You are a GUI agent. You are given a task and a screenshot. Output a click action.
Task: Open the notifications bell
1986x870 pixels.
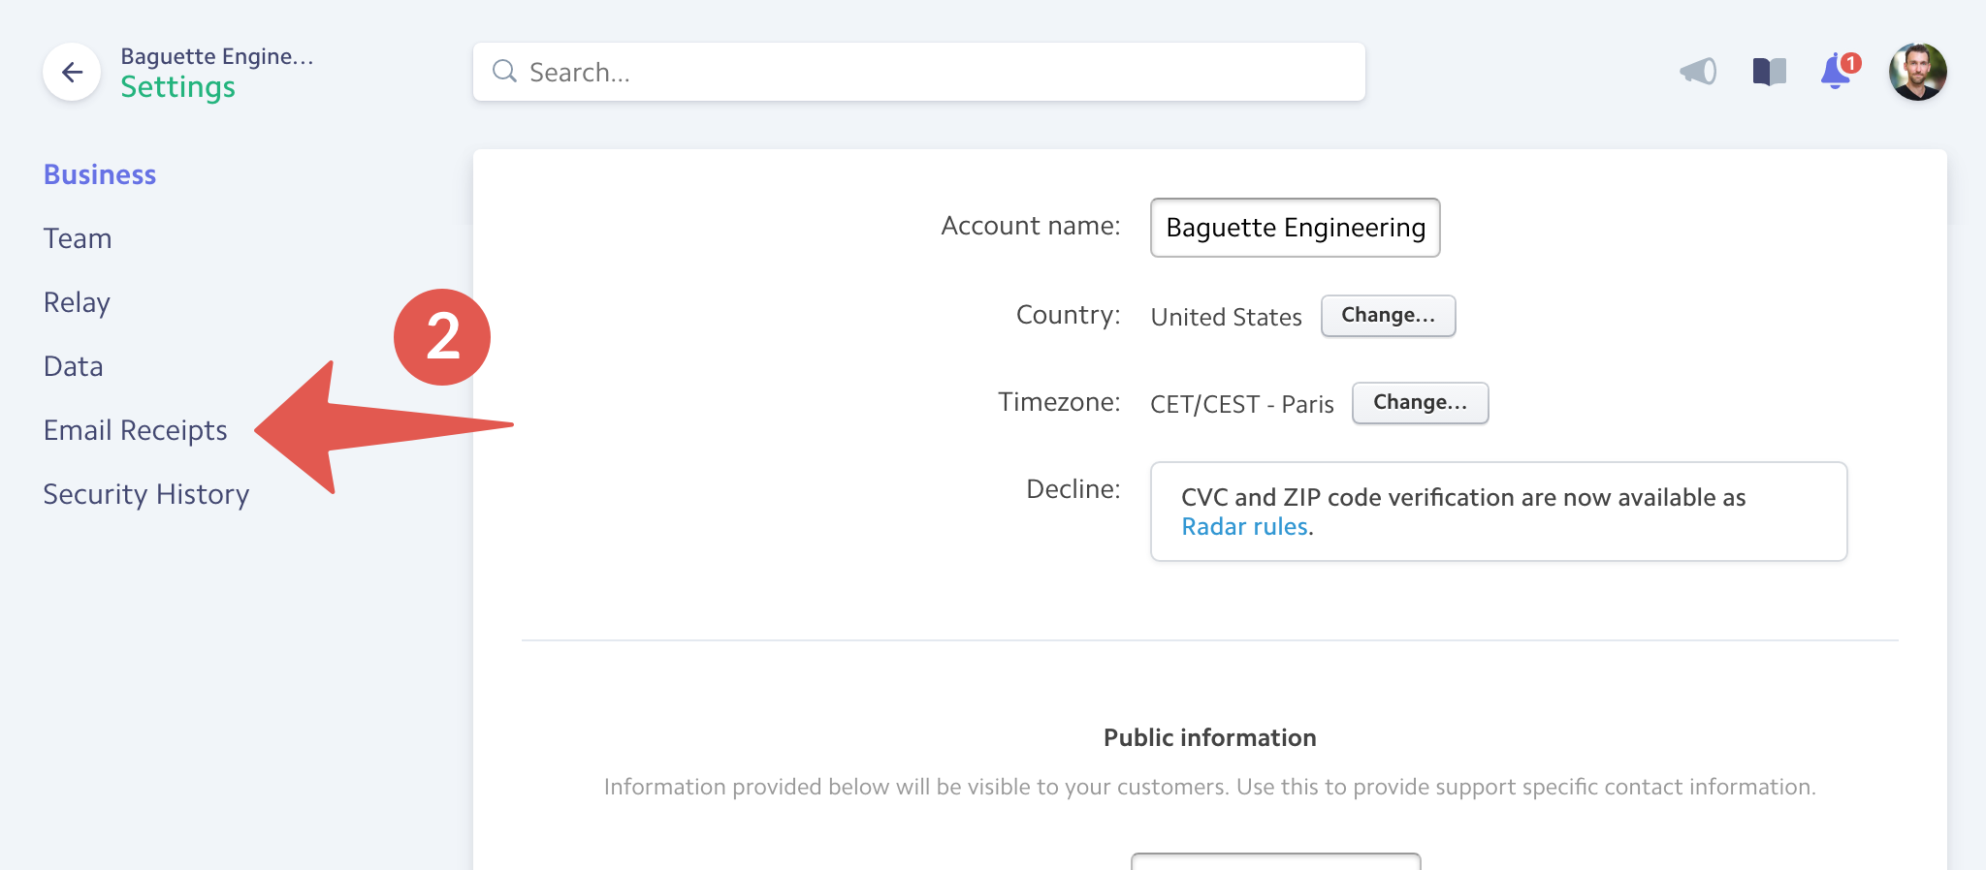(x=1836, y=72)
